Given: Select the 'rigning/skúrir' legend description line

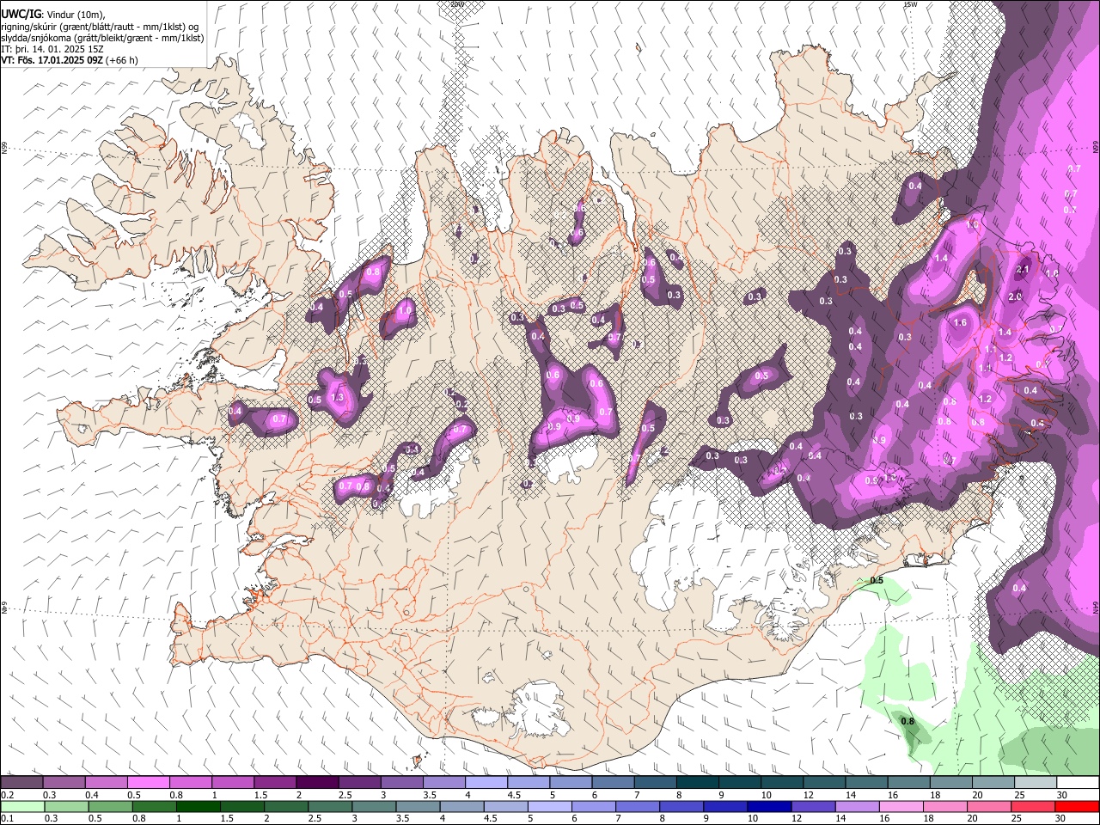Looking at the screenshot, I should (x=100, y=27).
